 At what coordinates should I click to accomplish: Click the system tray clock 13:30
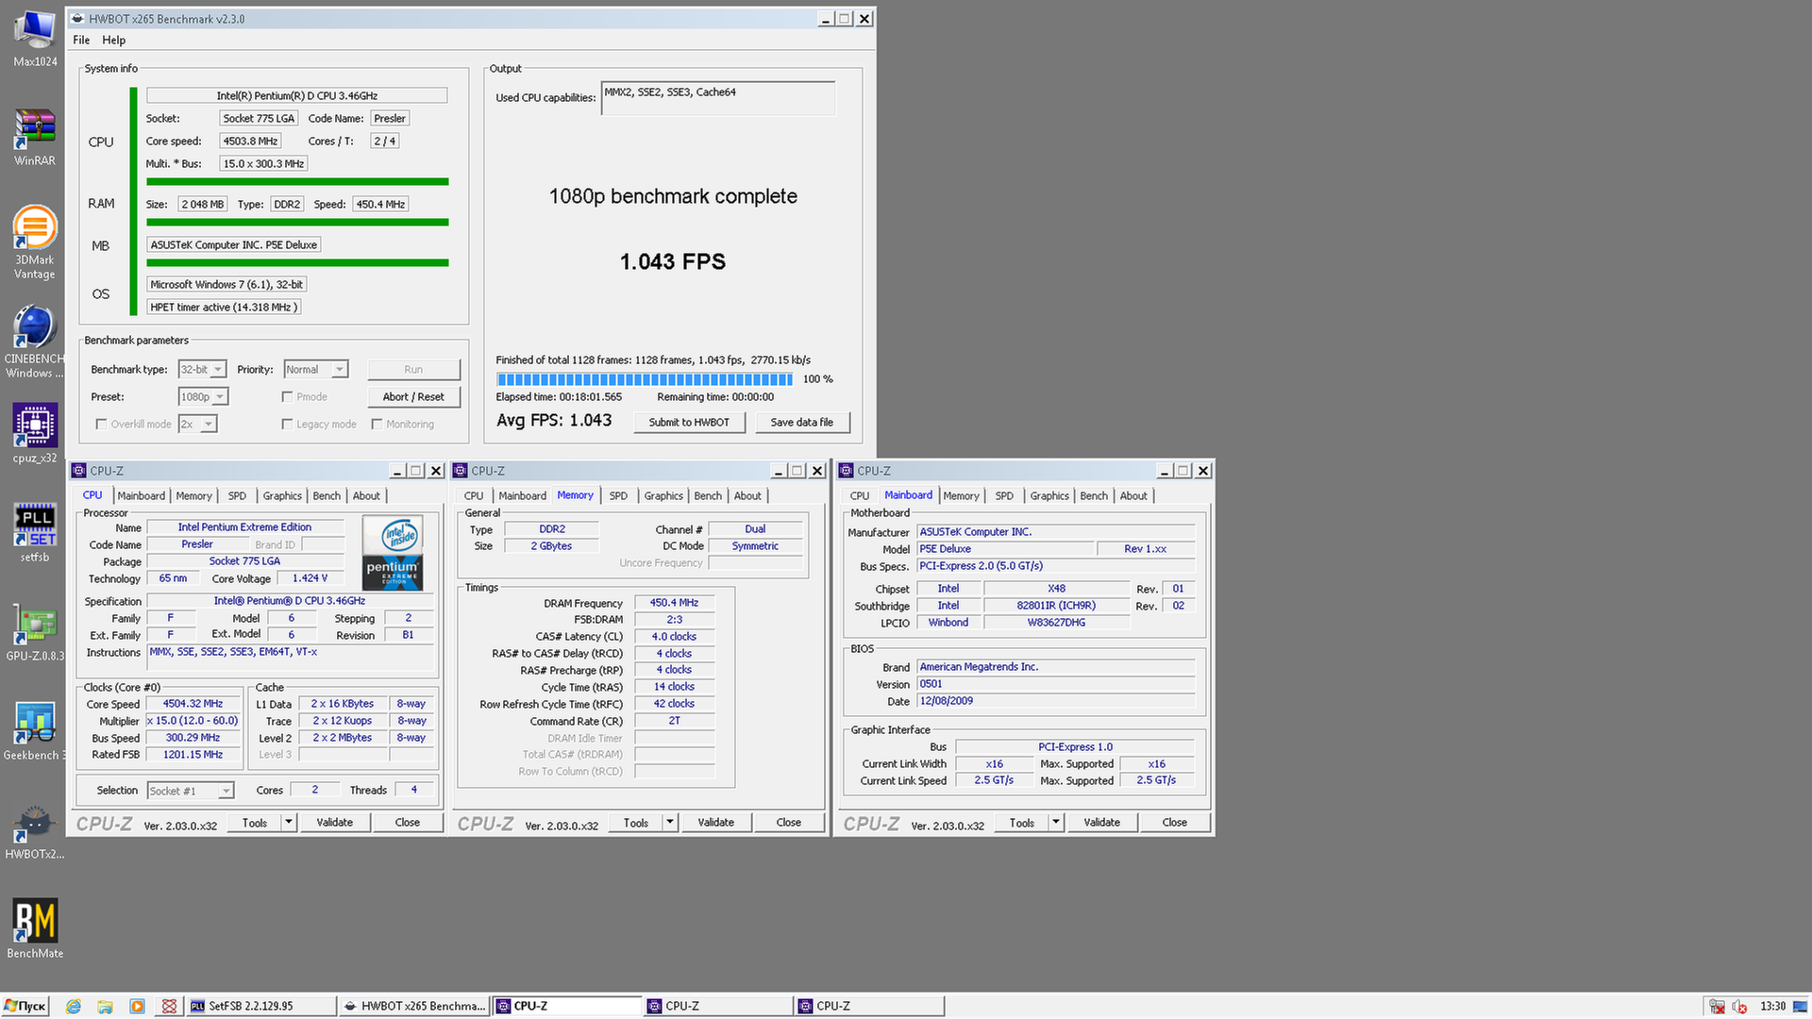point(1772,1007)
